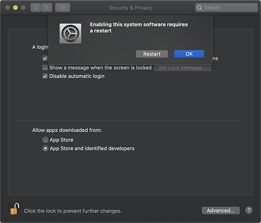The height and width of the screenshot is (223, 261).
Task: Go back using the left chevron button
Action: pos(36,8)
